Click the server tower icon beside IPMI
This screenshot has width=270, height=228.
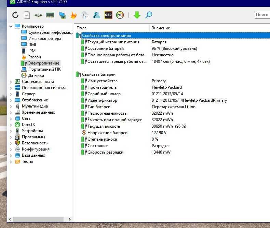click(24, 51)
